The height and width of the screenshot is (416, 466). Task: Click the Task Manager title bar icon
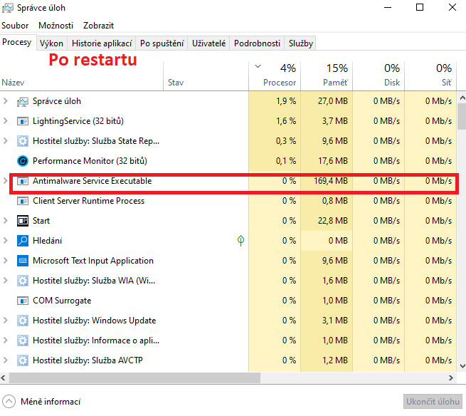[x=7, y=8]
